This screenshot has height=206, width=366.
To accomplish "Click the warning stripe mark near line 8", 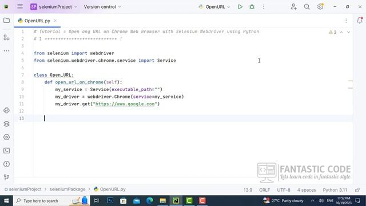I will pyautogui.click(x=351, y=81).
